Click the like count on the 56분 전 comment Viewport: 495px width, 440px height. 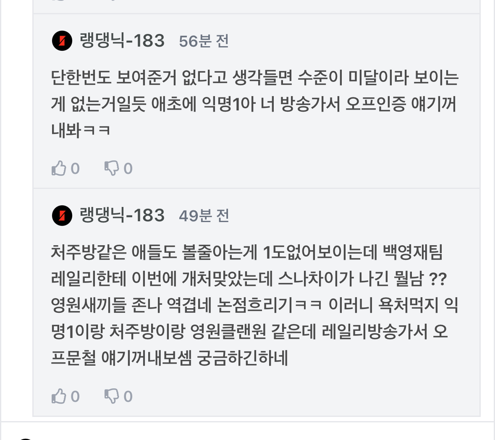(x=75, y=169)
